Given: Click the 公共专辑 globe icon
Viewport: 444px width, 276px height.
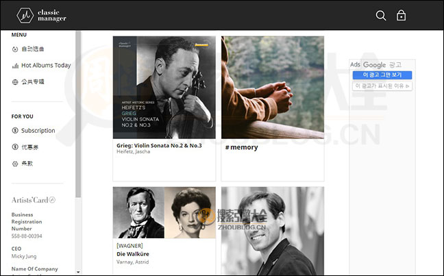Looking at the screenshot, I should 15,82.
